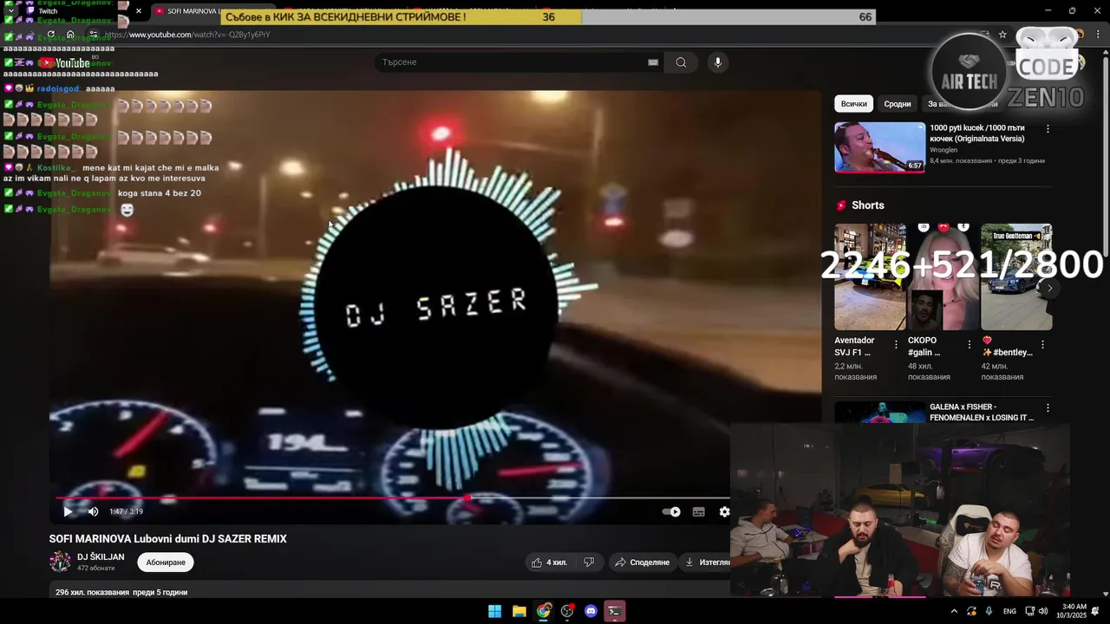The width and height of the screenshot is (1110, 624).
Task: Open options menu for 1000 pyti kucek video
Action: coord(1048,129)
